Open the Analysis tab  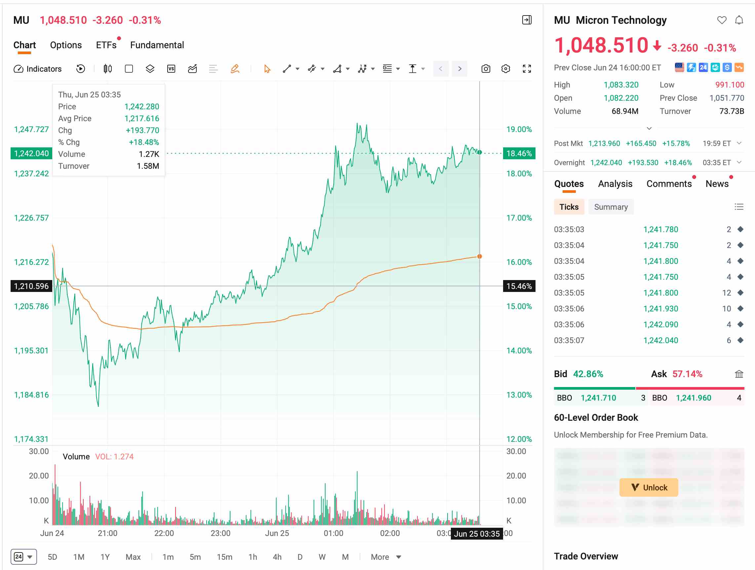coord(615,184)
